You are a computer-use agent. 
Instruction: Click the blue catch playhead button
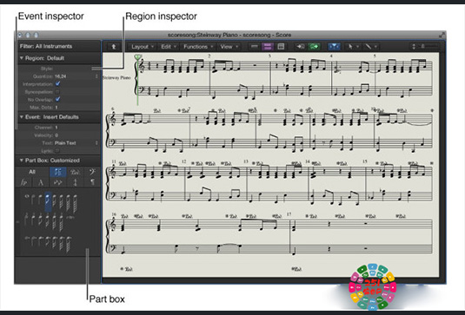click(x=335, y=47)
